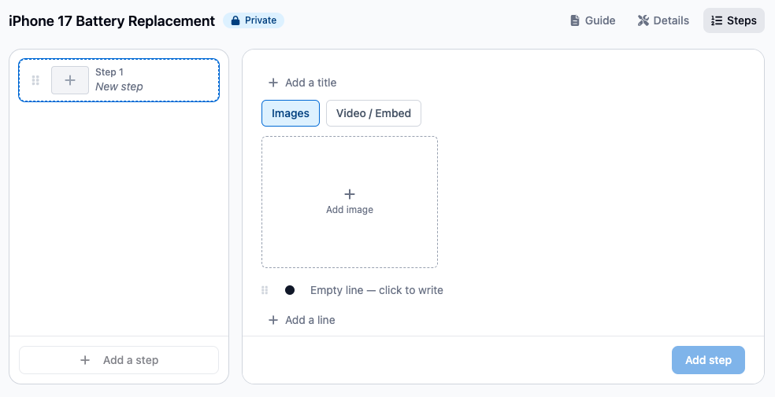Open the Guide tab
Viewport: 775px width, 397px height.
point(592,20)
